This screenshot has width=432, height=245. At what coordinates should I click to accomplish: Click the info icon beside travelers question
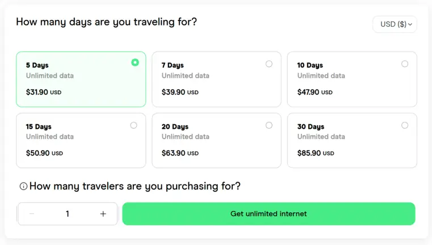point(23,187)
